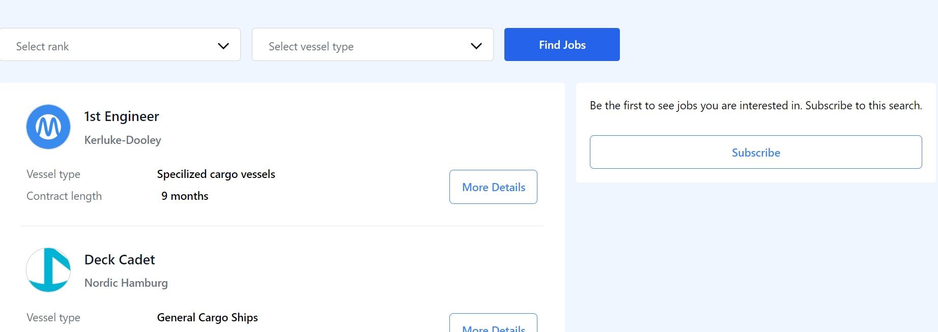The height and width of the screenshot is (332, 938).
Task: Click the Nordic Hamburg company logo
Action: coord(48,270)
